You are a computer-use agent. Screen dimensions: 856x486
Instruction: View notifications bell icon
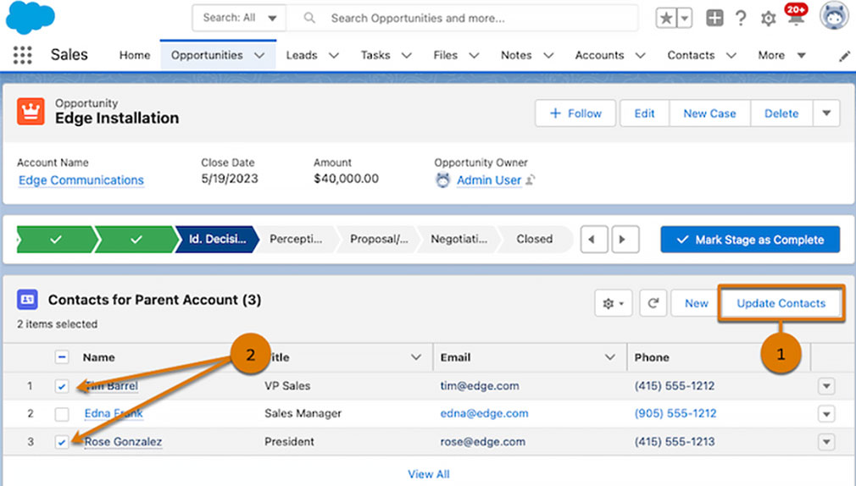[x=795, y=18]
